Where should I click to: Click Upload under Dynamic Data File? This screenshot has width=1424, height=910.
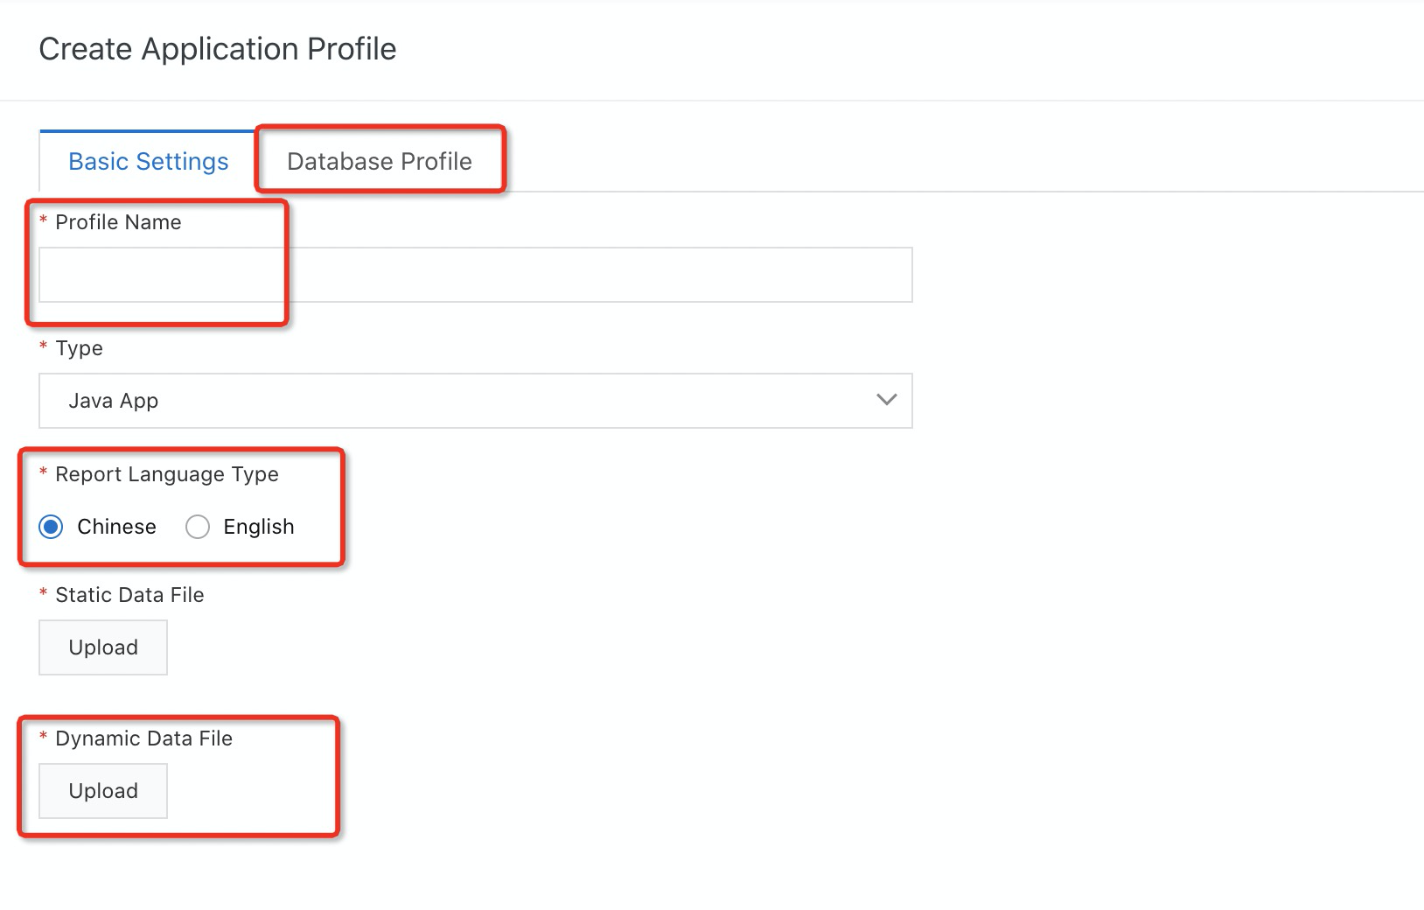103,791
